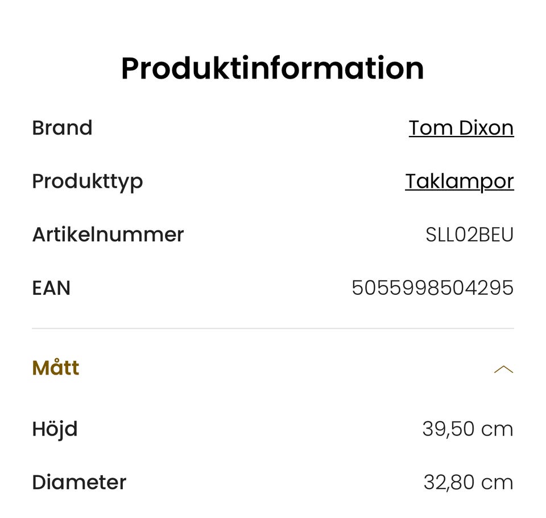Click the word Dixon in the brand link
The width and height of the screenshot is (546, 518).
(x=485, y=128)
